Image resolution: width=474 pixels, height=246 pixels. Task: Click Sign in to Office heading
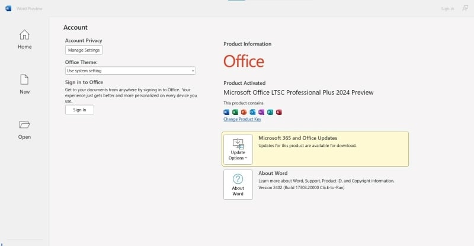84,82
